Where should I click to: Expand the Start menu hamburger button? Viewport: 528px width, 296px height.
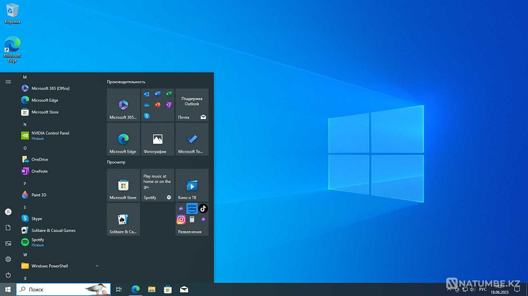pyautogui.click(x=8, y=82)
